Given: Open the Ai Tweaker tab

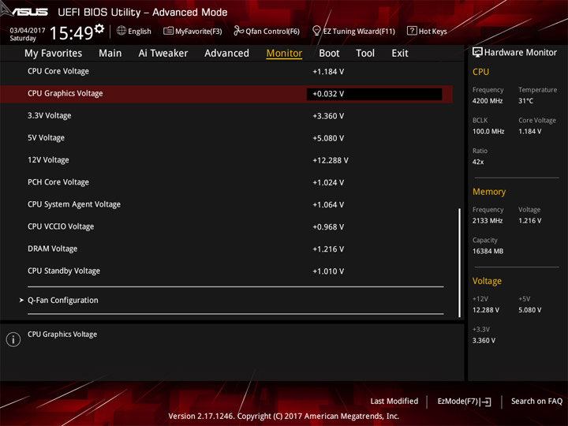Looking at the screenshot, I should pyautogui.click(x=163, y=54).
